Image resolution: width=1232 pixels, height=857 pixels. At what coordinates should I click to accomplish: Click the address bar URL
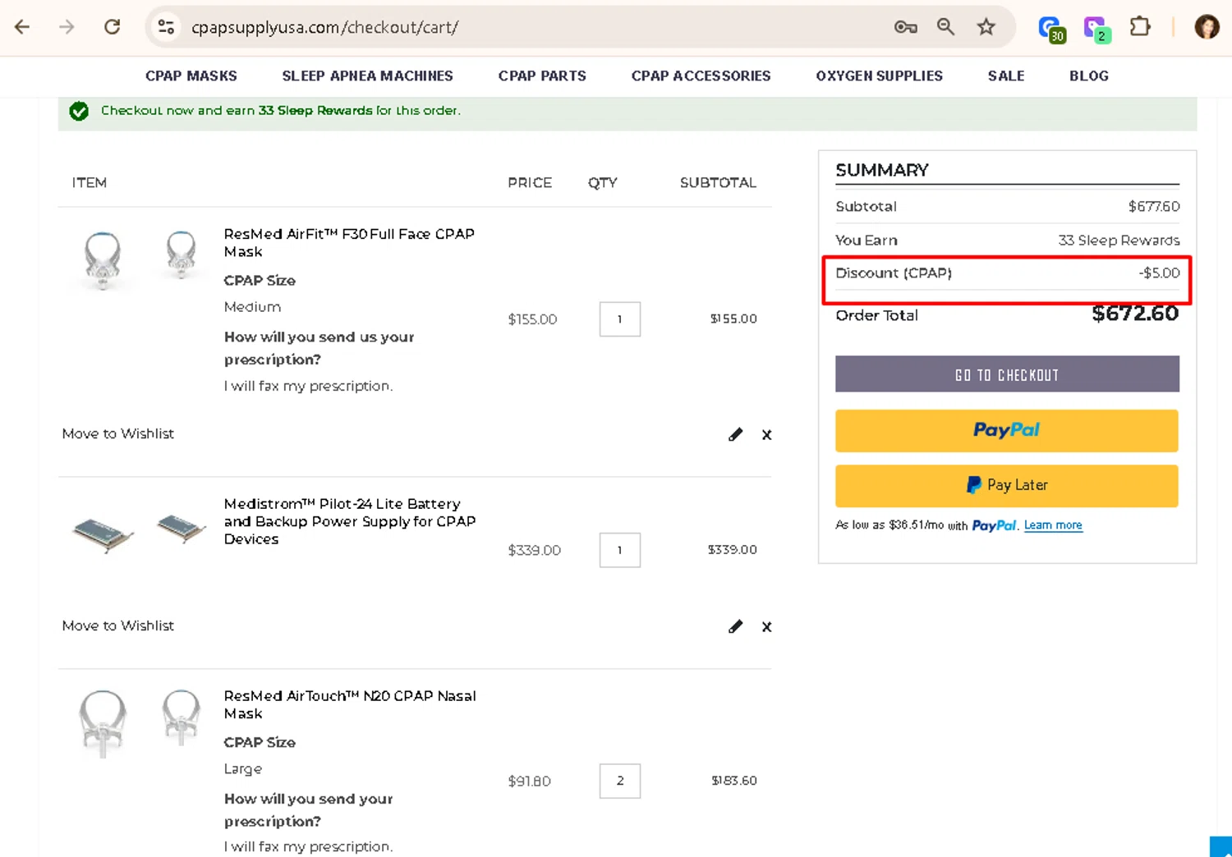pos(324,27)
